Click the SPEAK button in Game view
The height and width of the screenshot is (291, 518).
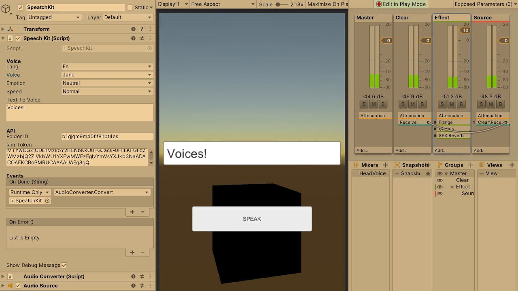point(252,219)
